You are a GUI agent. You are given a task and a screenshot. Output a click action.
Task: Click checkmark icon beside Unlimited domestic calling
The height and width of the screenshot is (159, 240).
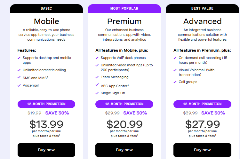click(x=19, y=70)
